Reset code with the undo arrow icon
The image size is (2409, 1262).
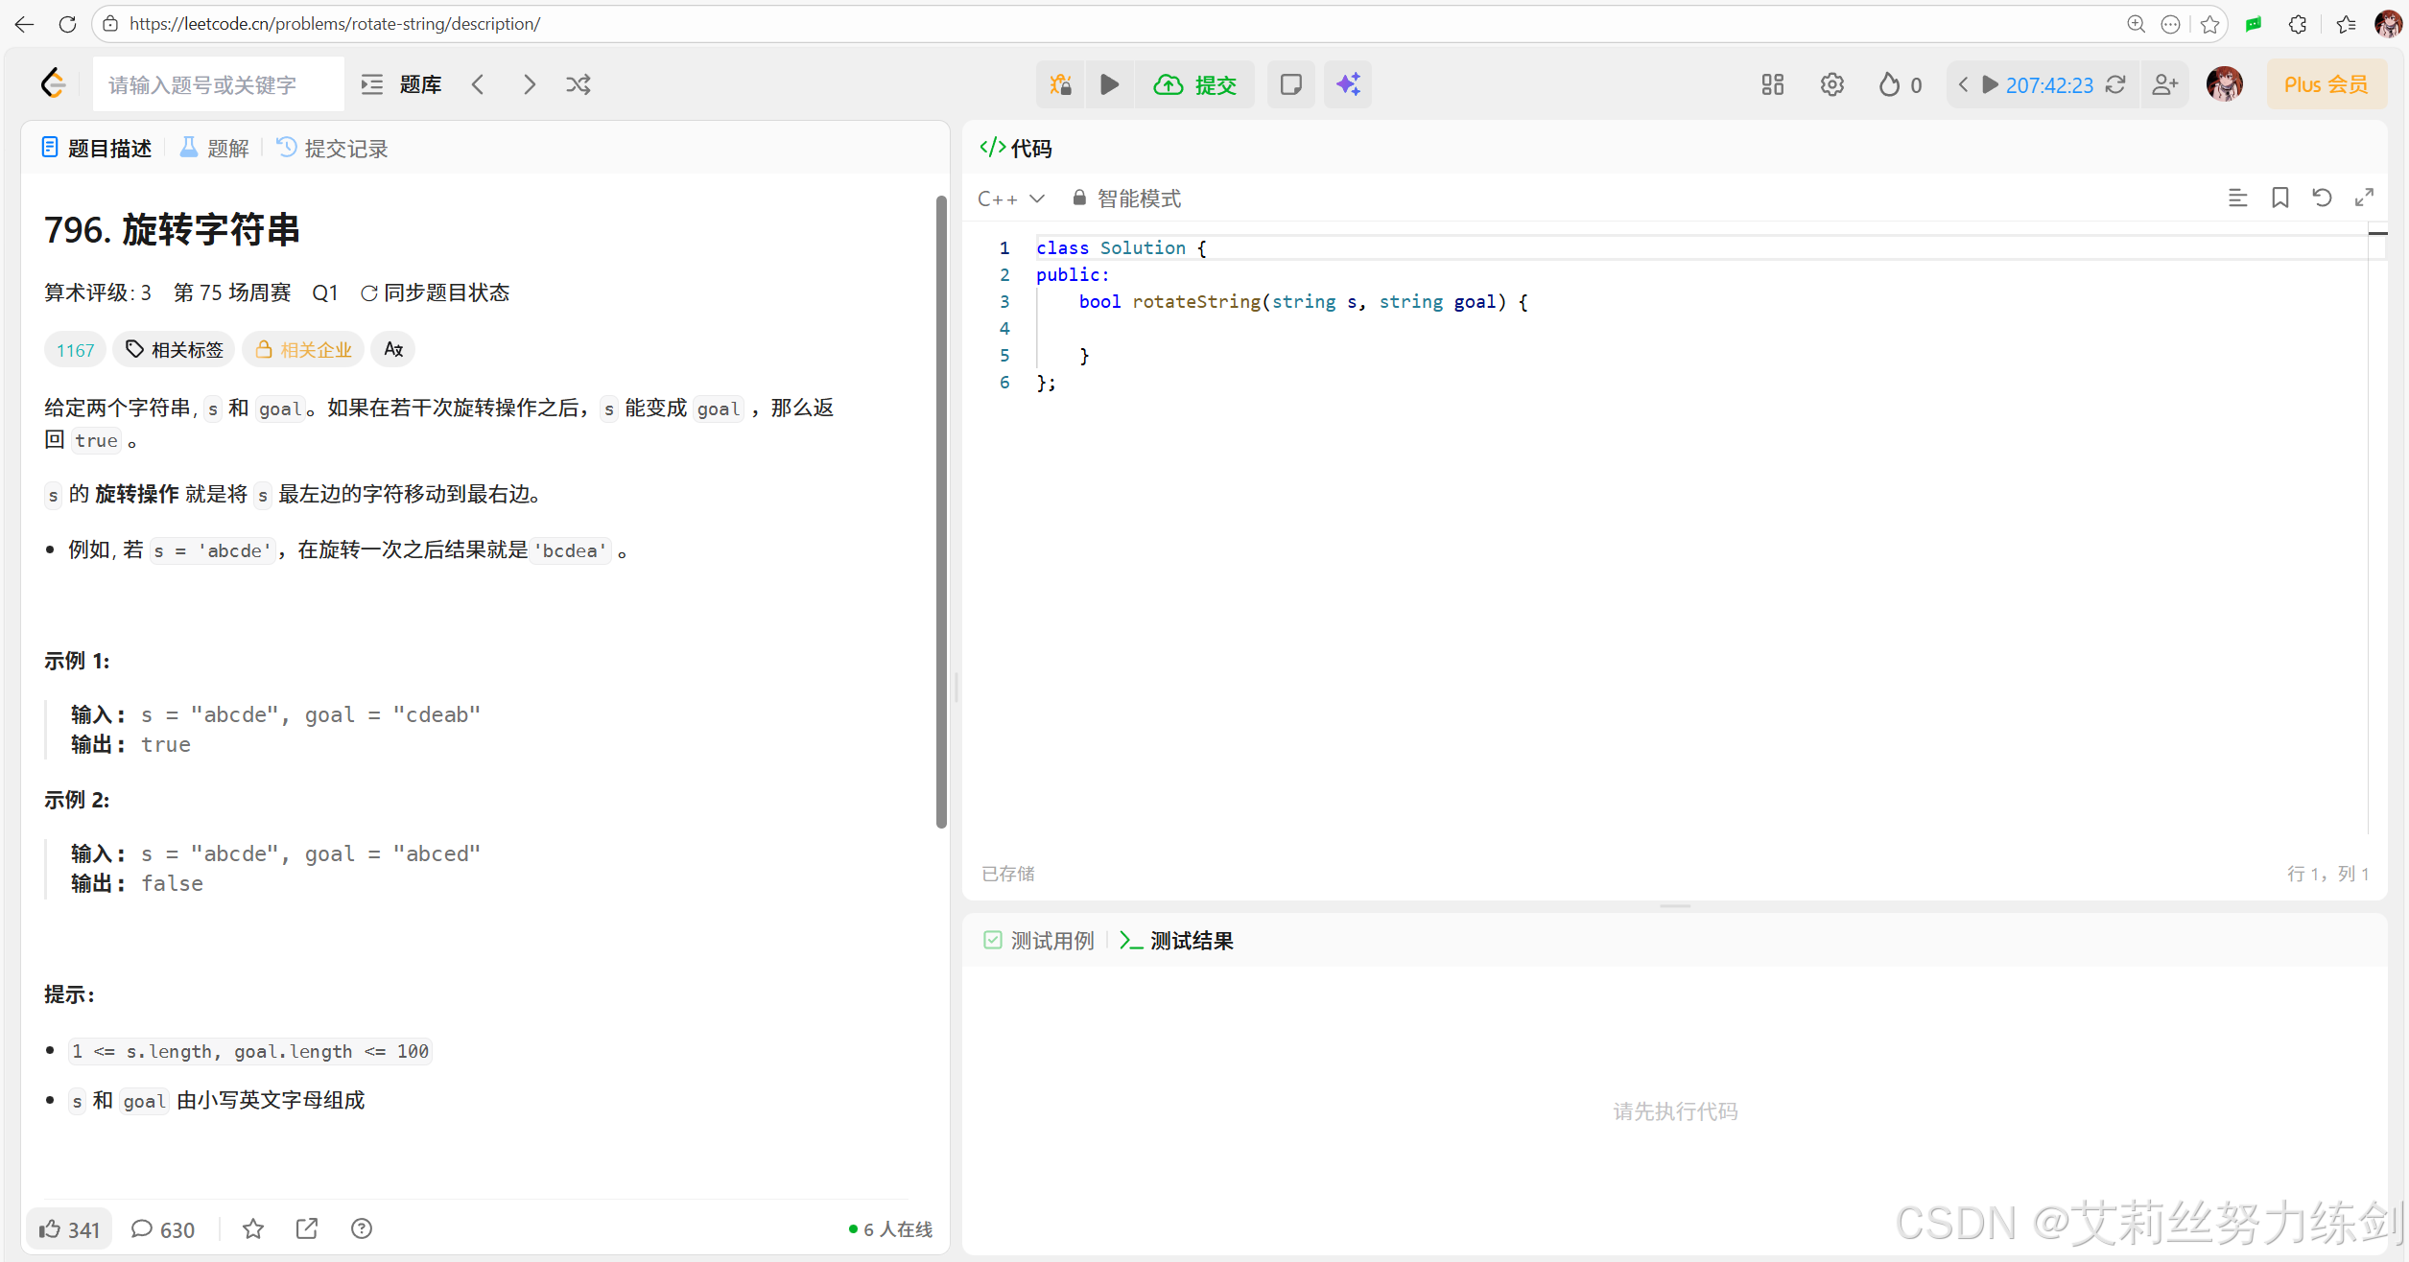[x=2322, y=198]
